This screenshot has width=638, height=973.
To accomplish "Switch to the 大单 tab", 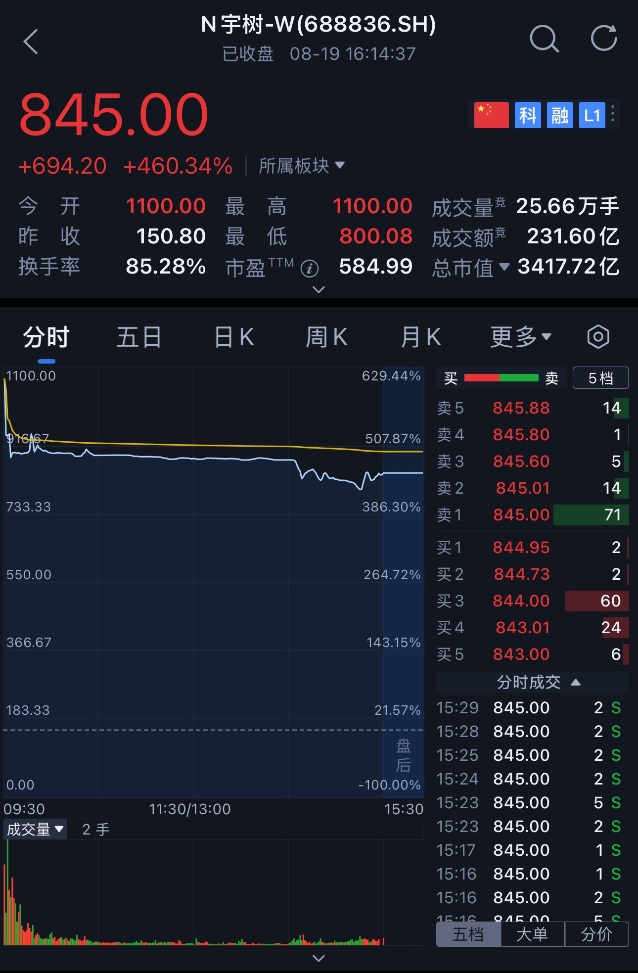I will (x=532, y=934).
